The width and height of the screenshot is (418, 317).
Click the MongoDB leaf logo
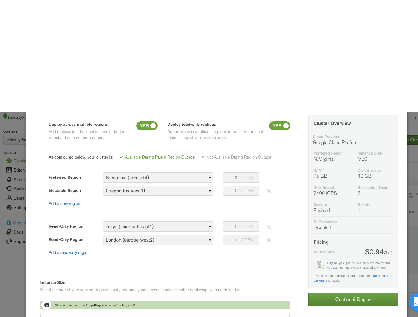5,116
